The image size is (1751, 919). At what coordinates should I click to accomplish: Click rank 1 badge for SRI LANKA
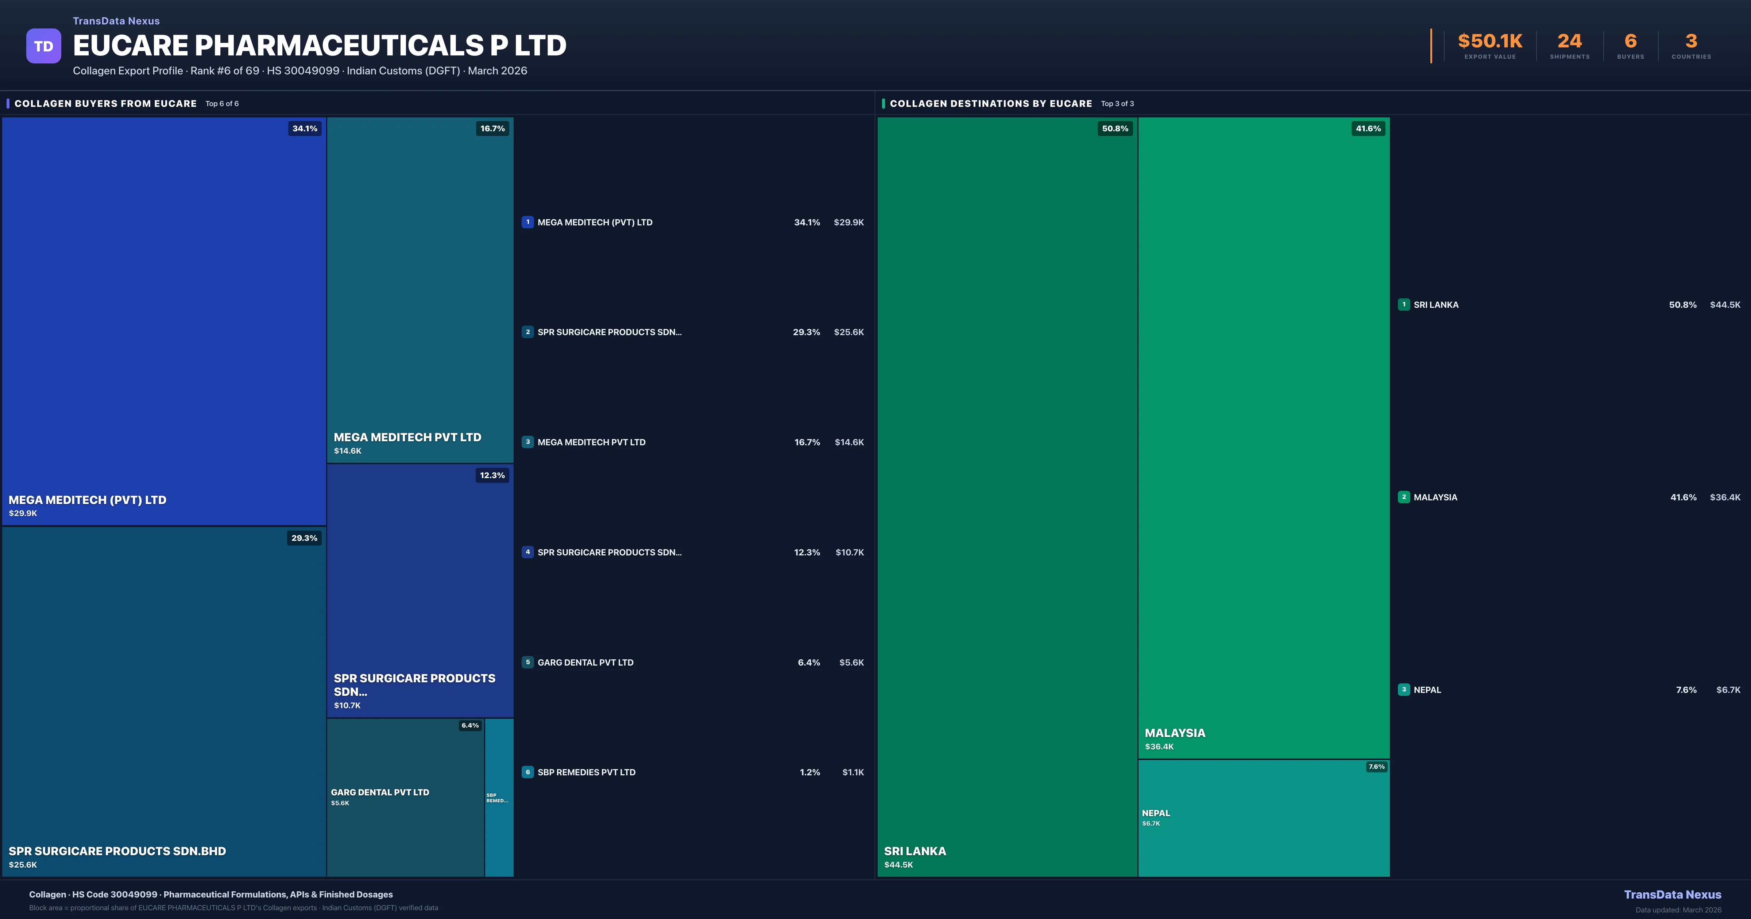click(x=1404, y=305)
